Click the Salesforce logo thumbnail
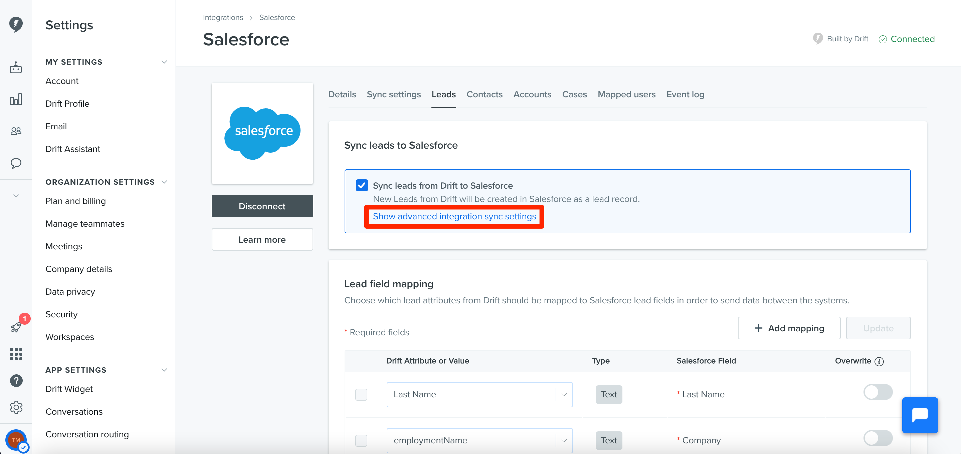The width and height of the screenshot is (961, 454). click(x=262, y=133)
